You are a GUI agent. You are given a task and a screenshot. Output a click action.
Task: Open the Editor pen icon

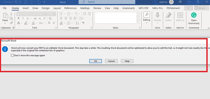[x=169, y=15]
